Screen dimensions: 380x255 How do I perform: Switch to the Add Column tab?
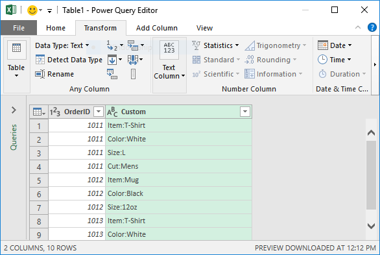(x=156, y=28)
